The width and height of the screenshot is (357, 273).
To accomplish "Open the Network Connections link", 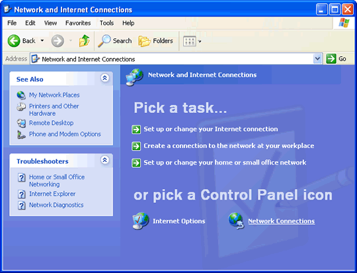I will click(x=282, y=221).
